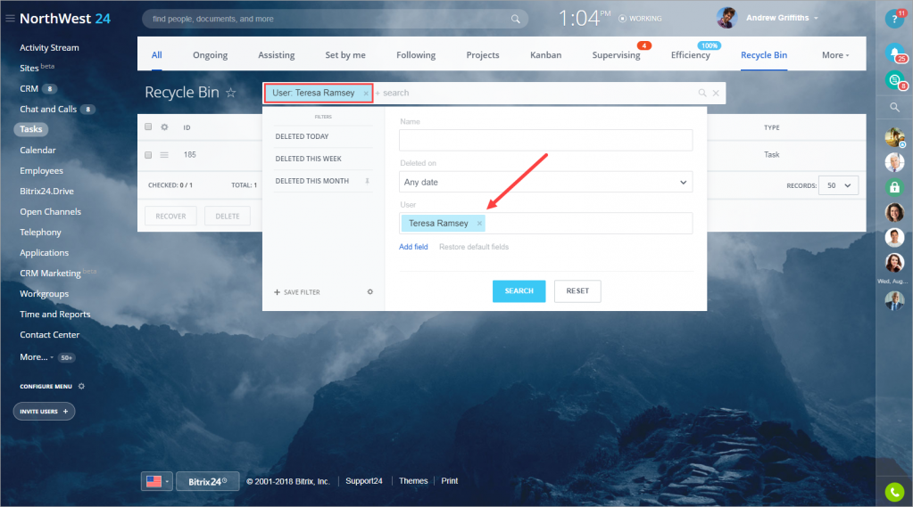Open the green chat messages icon

point(894,79)
